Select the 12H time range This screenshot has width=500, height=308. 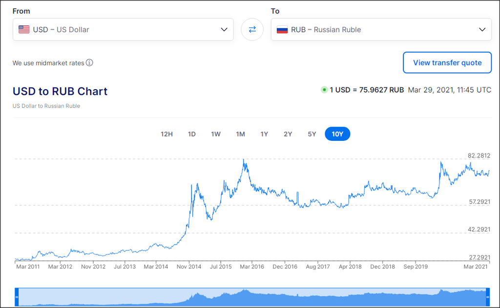(x=167, y=134)
